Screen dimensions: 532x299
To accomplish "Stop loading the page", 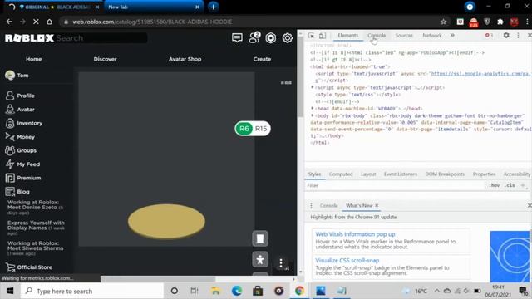I will [x=36, y=22].
